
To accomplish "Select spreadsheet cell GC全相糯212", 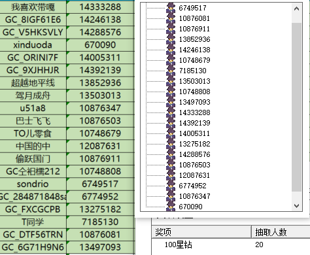I will tap(33, 171).
